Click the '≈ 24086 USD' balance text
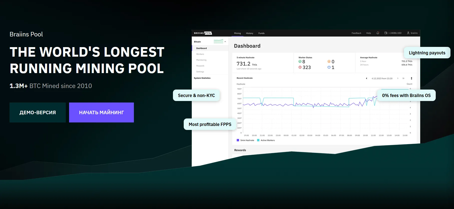Viewport: 454px width, 209px height. (395, 33)
